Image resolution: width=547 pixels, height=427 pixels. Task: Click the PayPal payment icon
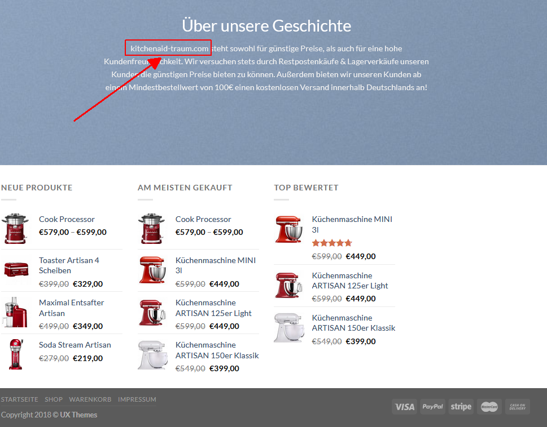point(432,407)
